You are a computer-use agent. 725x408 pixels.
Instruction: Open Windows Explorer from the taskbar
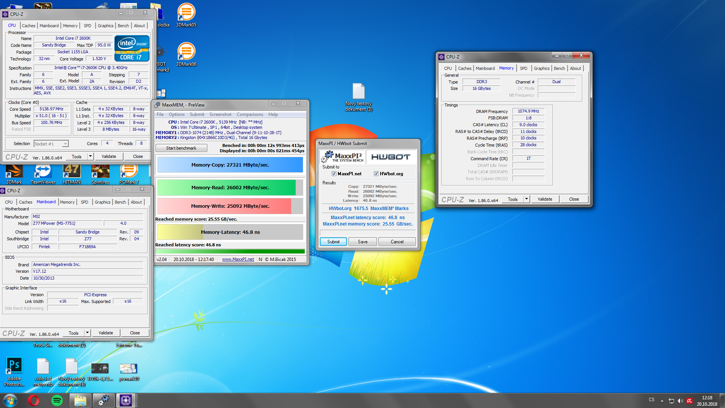pos(80,400)
